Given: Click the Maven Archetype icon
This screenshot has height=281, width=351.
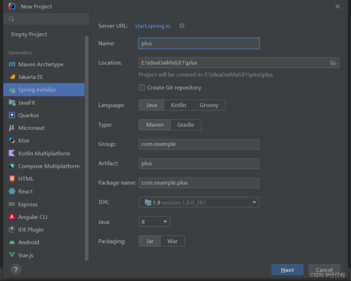Looking at the screenshot, I should (x=12, y=65).
